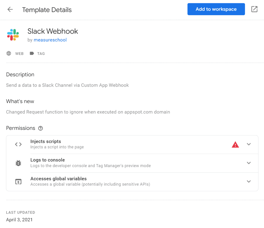Click the red warning triangle icon

click(235, 145)
